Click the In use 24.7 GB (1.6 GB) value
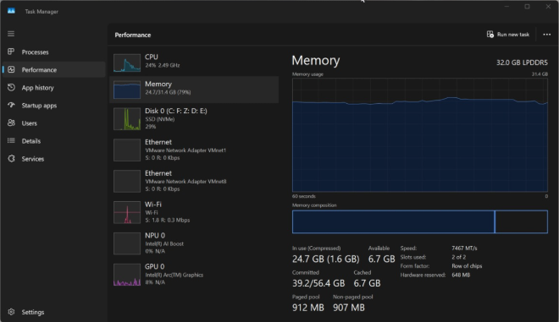Screen dimensions: 559x322 [325, 259]
